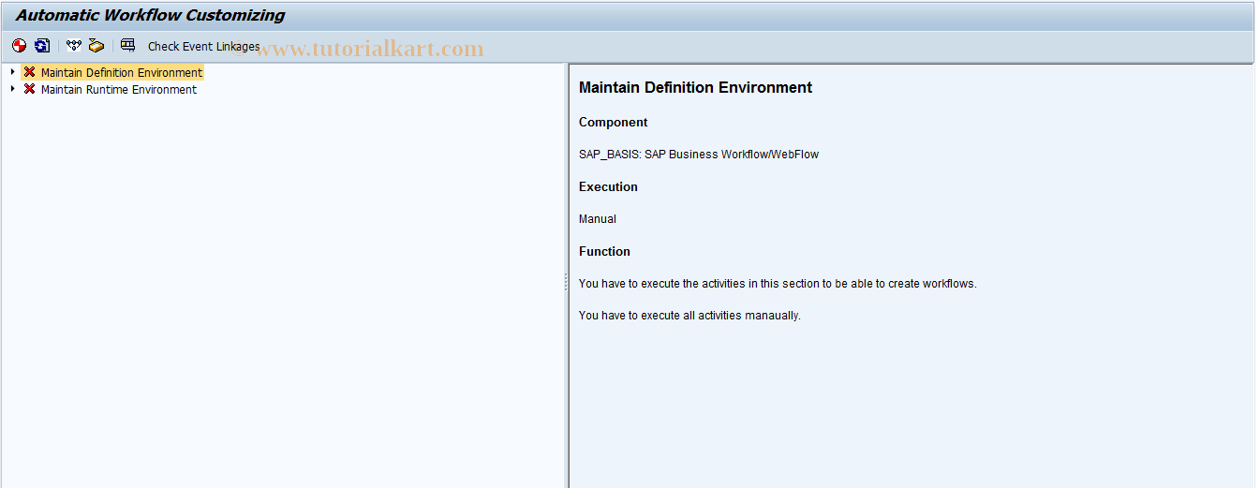Click red X status icon of Maintain Runtime Environment
Screen dimensions: 1260x488
[x=29, y=89]
